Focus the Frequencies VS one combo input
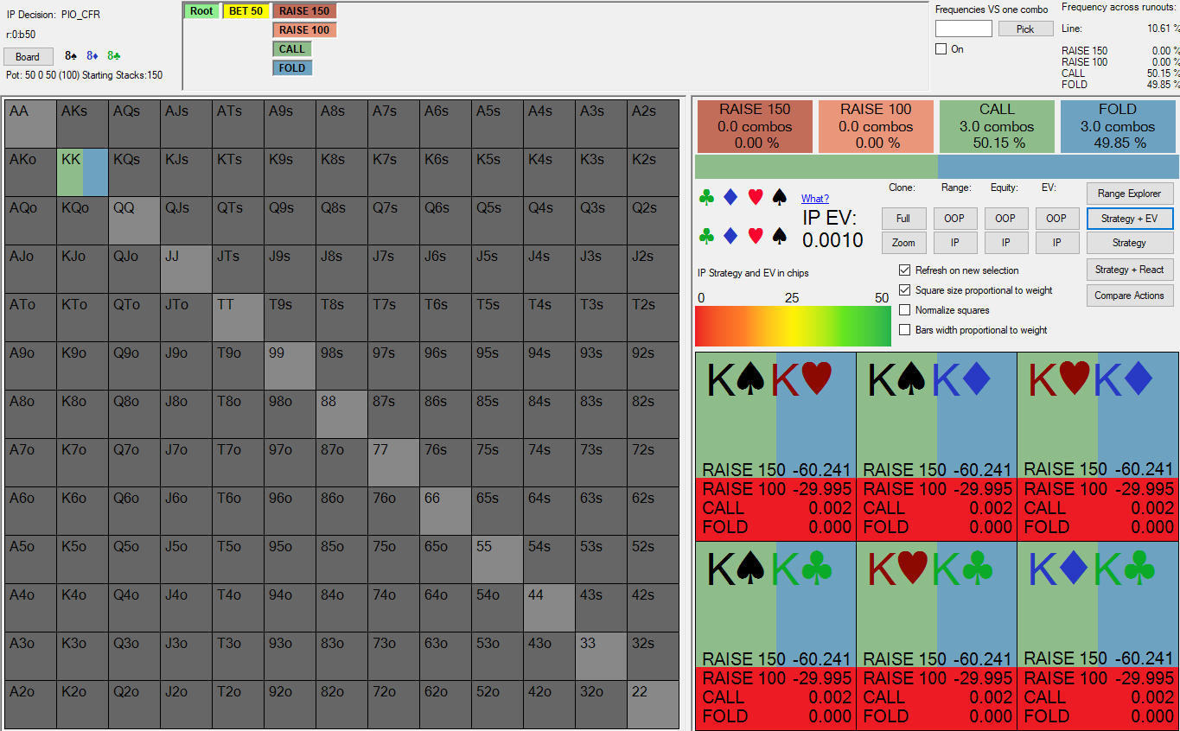Image resolution: width=1180 pixels, height=731 pixels. (x=963, y=29)
